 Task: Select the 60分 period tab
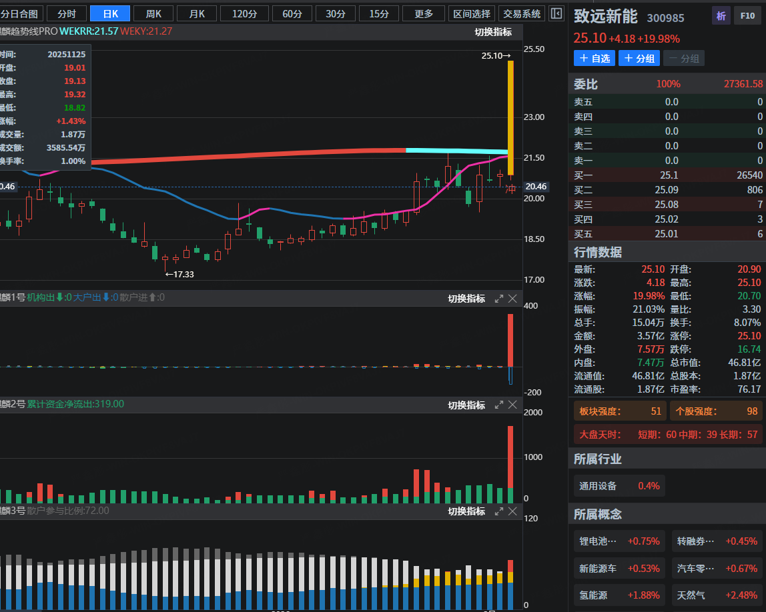(x=292, y=13)
